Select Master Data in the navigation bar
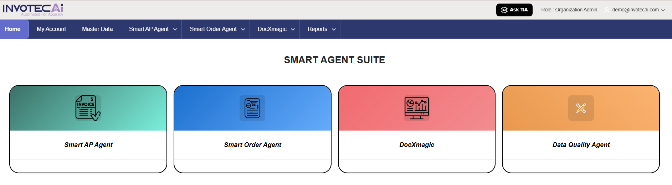Image resolution: width=672 pixels, height=185 pixels. [x=97, y=29]
